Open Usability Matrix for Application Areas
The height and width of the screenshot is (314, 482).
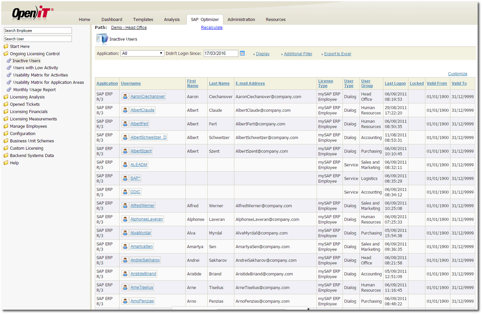coord(48,82)
